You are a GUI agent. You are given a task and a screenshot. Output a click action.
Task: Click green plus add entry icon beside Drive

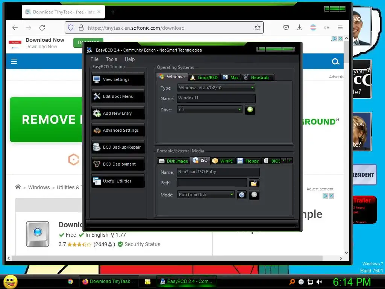pos(250,110)
